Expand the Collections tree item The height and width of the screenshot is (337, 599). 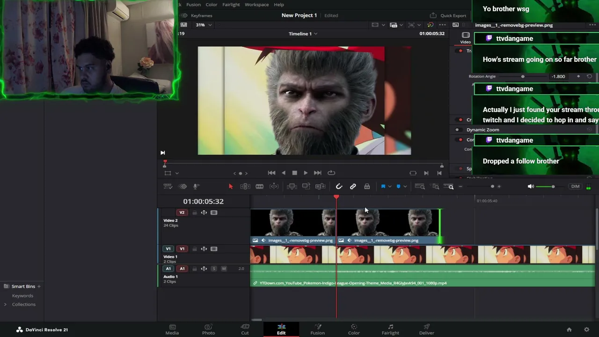pyautogui.click(x=5, y=304)
